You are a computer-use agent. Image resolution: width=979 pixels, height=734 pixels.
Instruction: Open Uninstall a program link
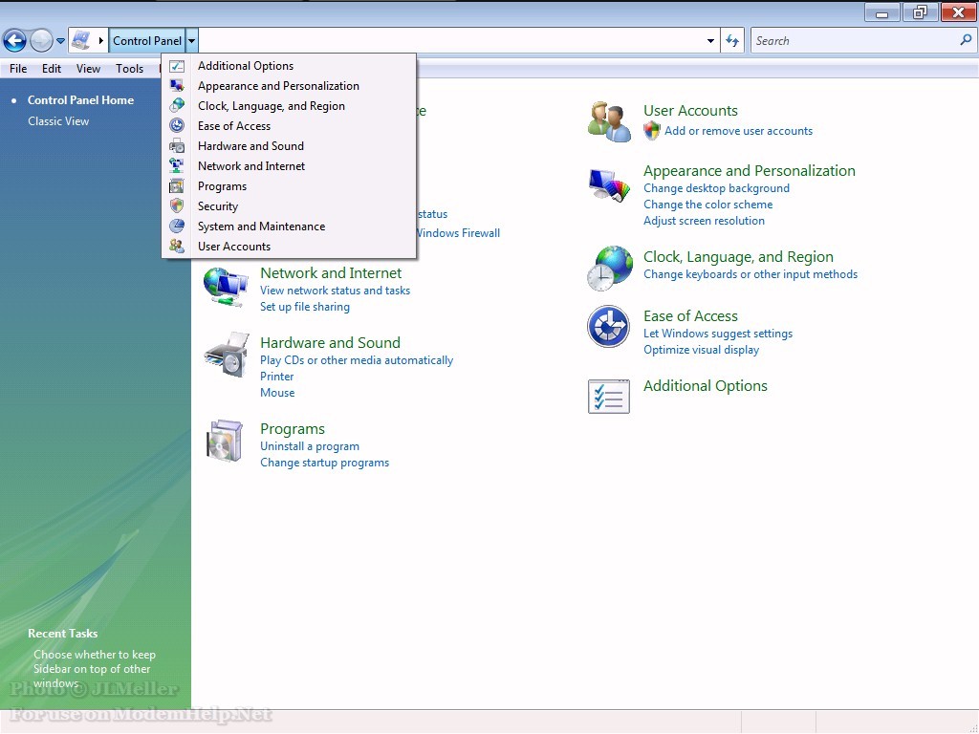click(x=310, y=446)
